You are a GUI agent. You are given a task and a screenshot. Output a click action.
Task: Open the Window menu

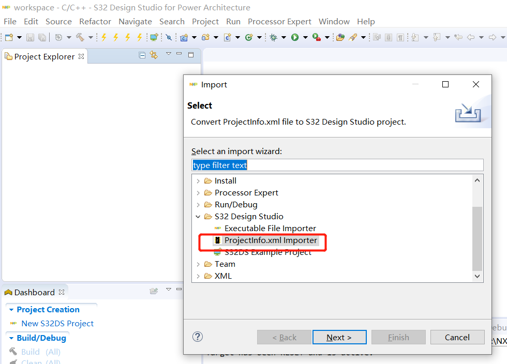tap(334, 22)
